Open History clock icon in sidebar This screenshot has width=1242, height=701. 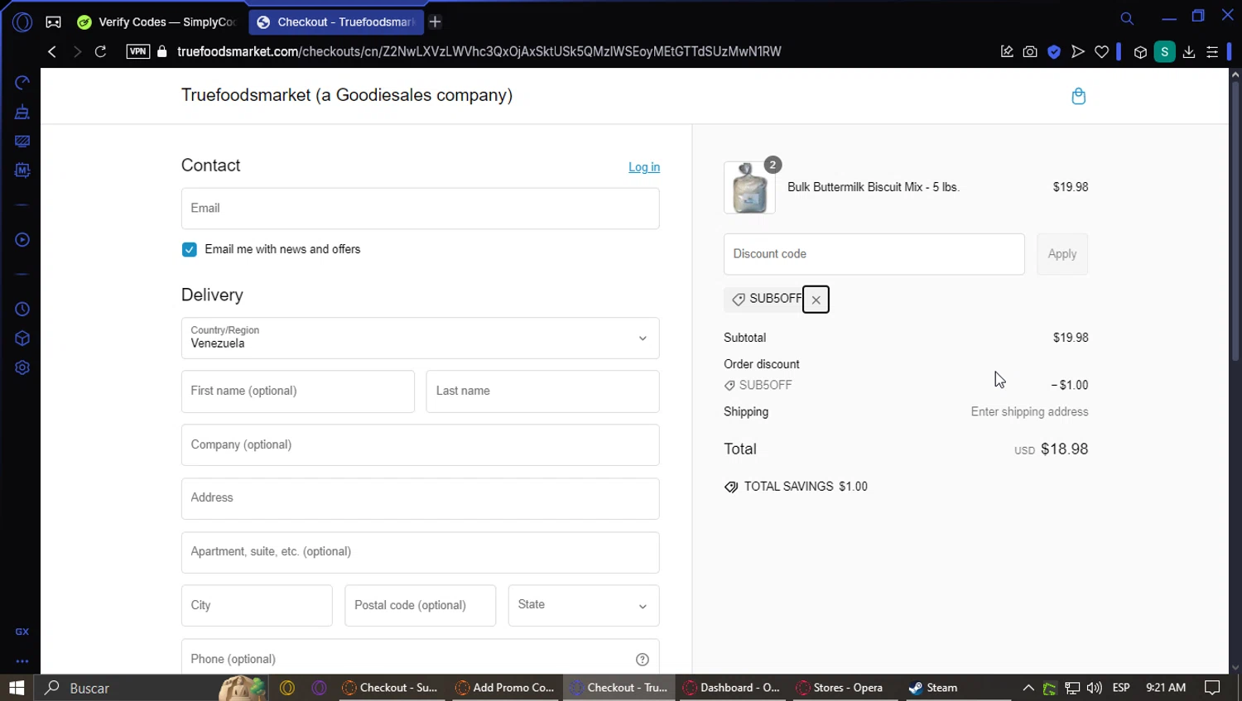coord(22,310)
